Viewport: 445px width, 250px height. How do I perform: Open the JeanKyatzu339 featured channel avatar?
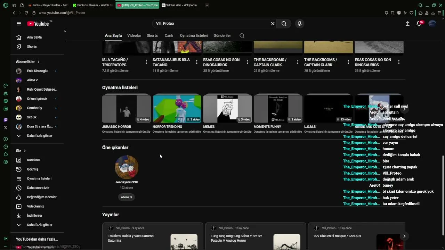[x=127, y=167]
